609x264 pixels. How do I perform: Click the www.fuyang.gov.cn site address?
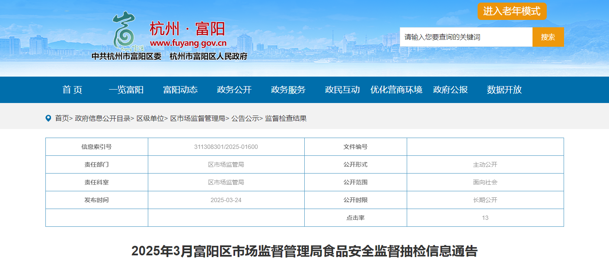[188, 43]
